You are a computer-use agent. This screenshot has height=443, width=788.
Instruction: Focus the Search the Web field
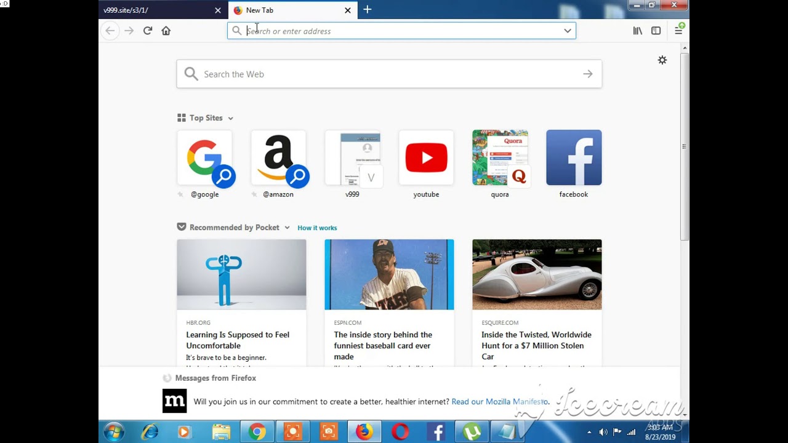(x=389, y=74)
